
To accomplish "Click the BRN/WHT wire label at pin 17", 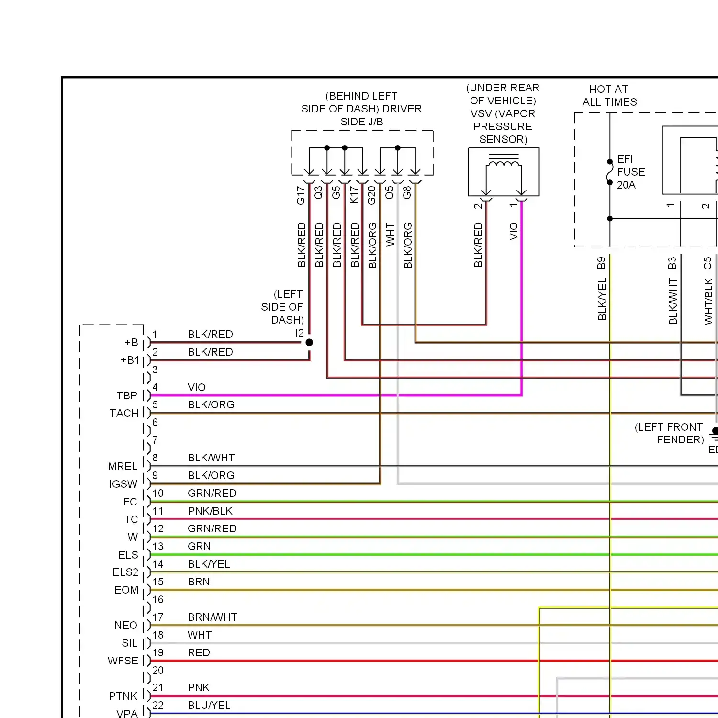I will click(213, 617).
